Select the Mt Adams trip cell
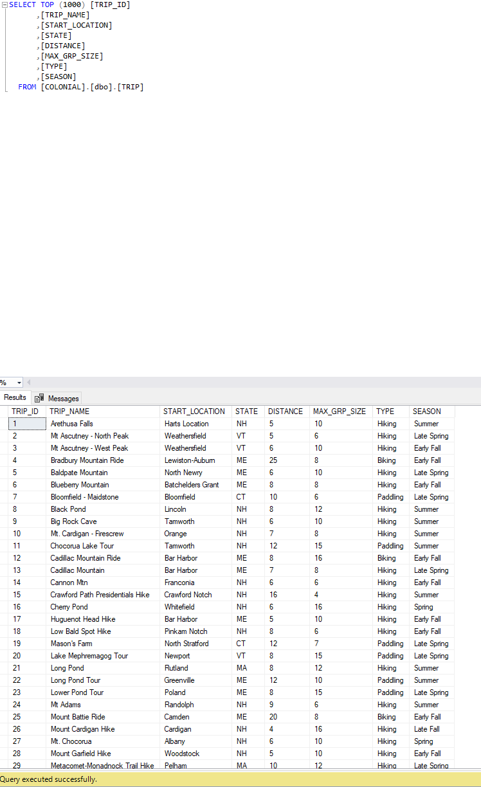Viewport: 481px width, 787px height. [104, 705]
